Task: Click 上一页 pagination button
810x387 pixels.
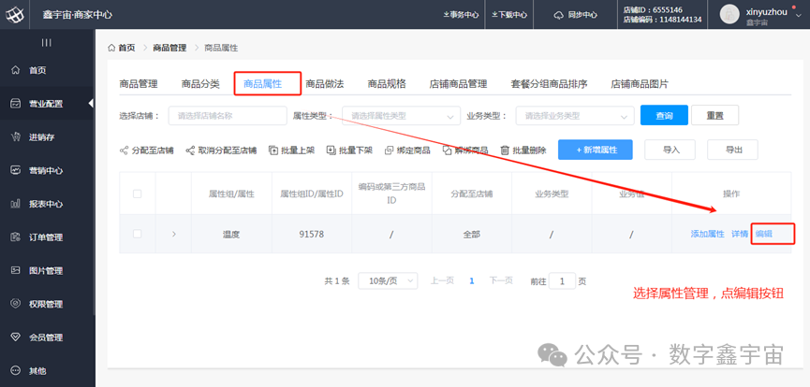Action: pyautogui.click(x=442, y=280)
